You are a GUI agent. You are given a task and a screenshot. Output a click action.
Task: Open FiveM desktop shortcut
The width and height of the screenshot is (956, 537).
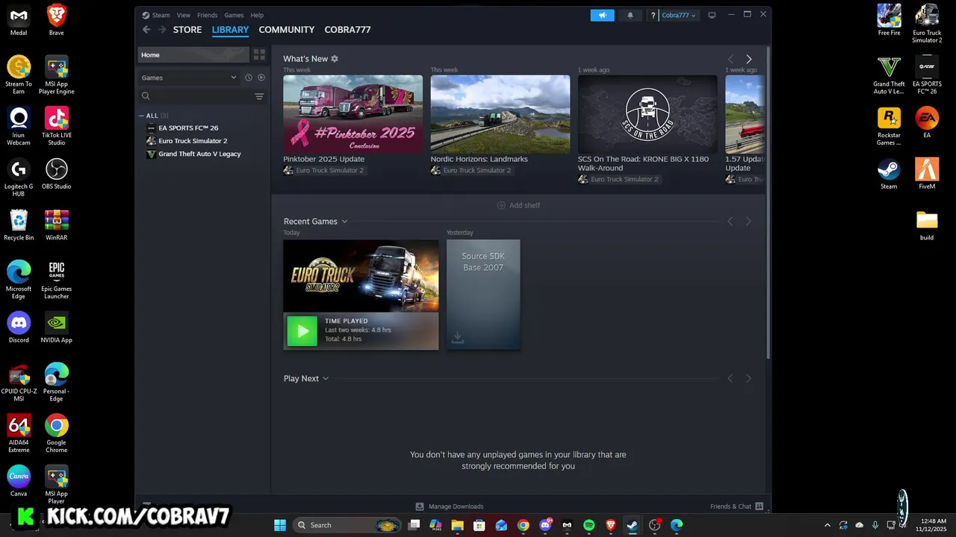point(927,174)
